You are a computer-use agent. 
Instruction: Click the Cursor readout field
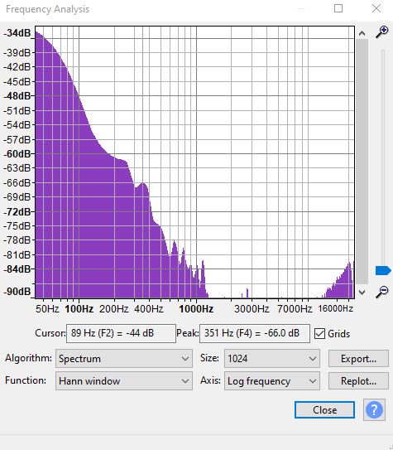tap(121, 333)
